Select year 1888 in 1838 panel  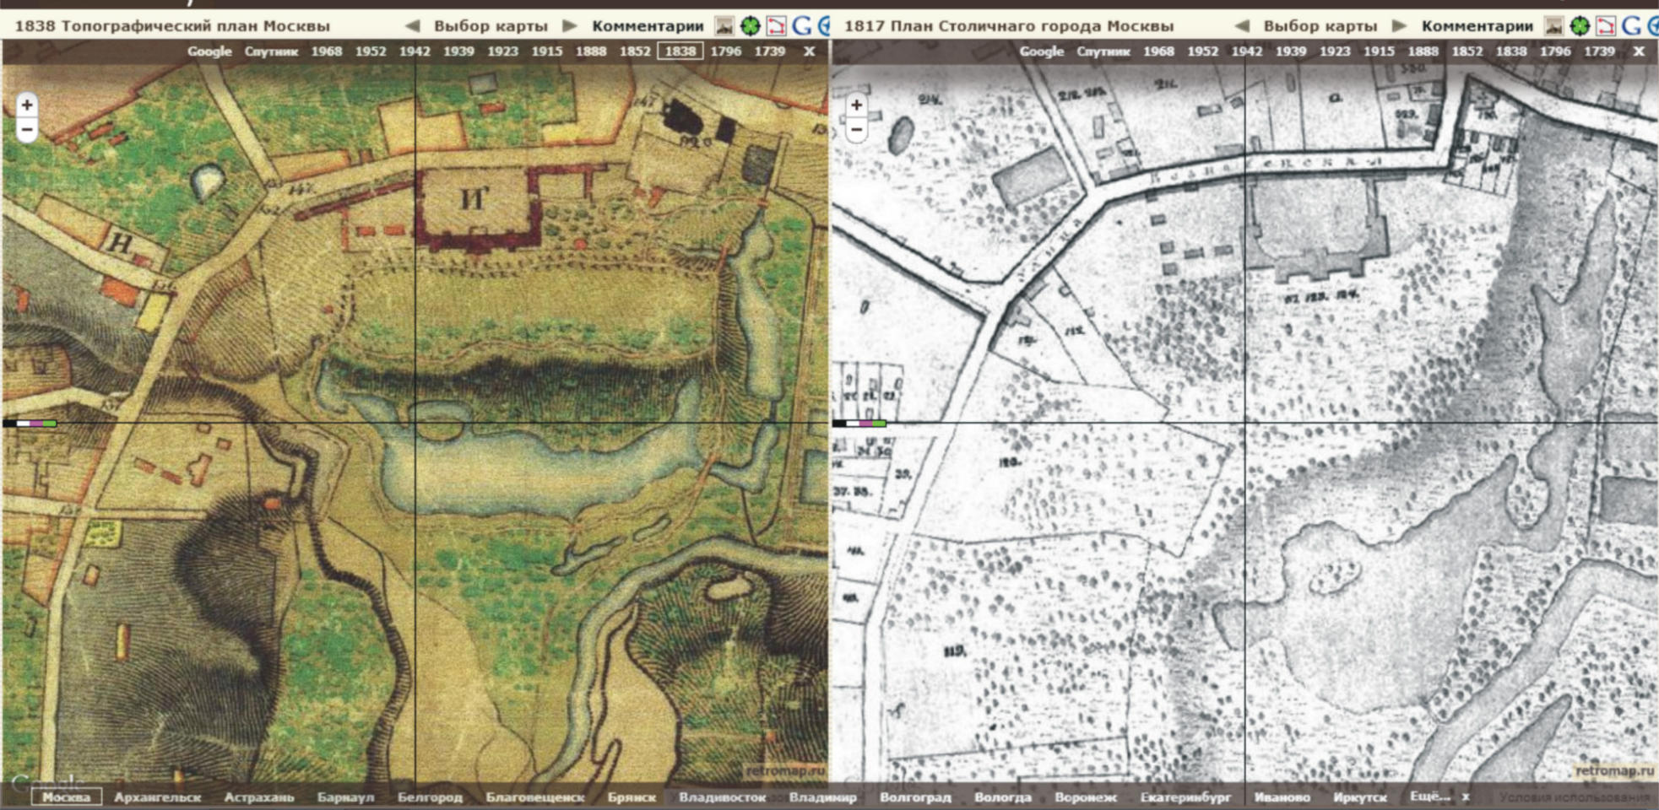[591, 51]
